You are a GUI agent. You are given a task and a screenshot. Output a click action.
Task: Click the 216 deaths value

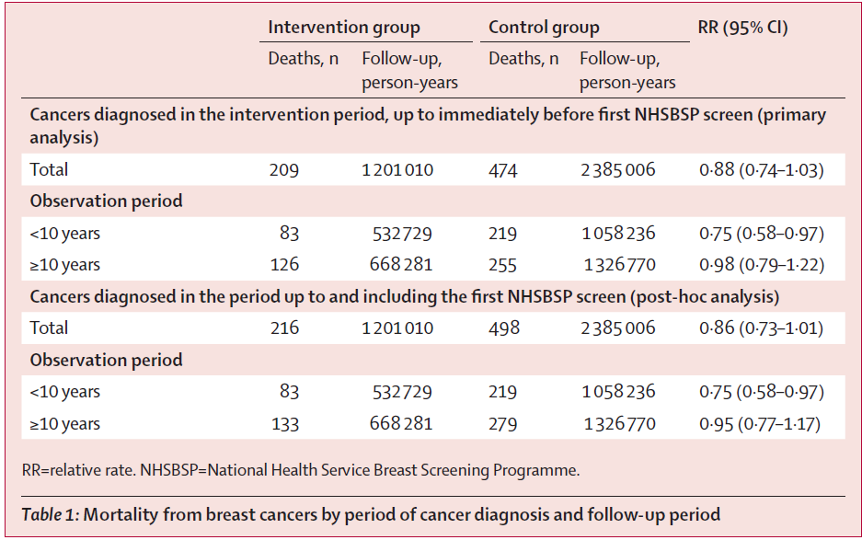283,328
